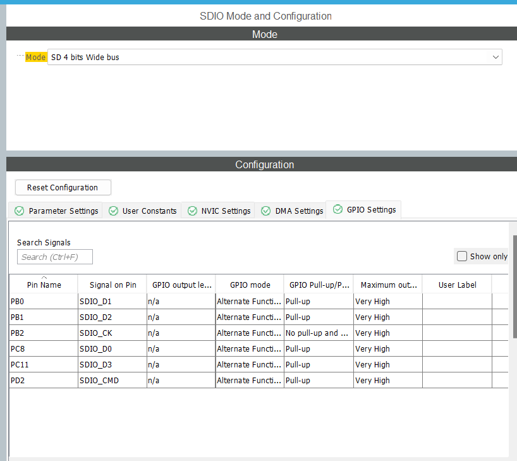This screenshot has width=517, height=461.
Task: Sort table by Pin Name column header
Action: click(44, 285)
